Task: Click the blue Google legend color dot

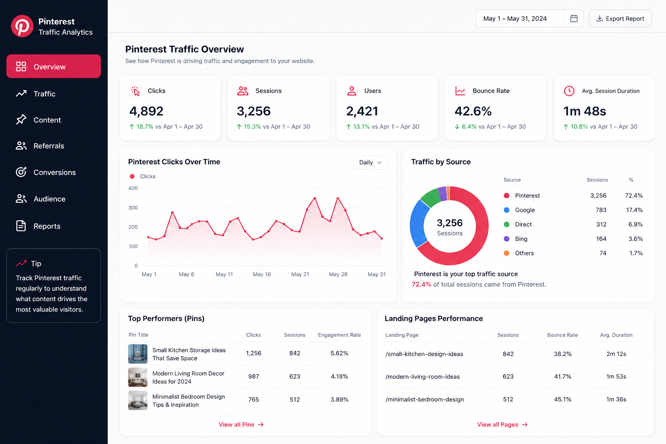Action: 506,210
